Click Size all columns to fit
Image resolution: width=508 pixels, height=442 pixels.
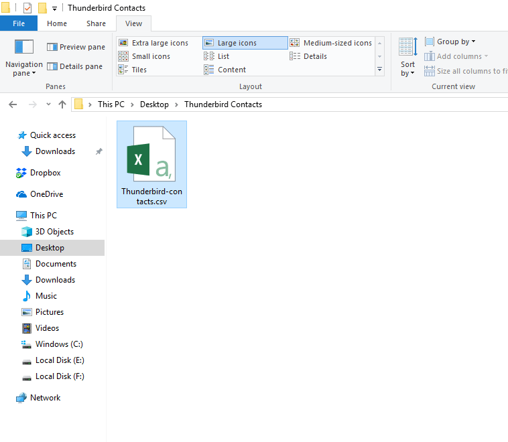pos(466,71)
